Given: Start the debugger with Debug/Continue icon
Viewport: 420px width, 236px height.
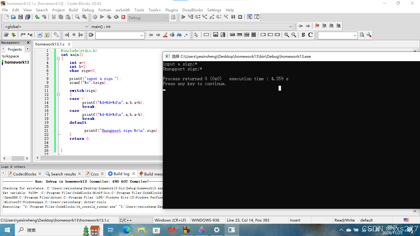Looking at the screenshot, I should click(184, 17).
